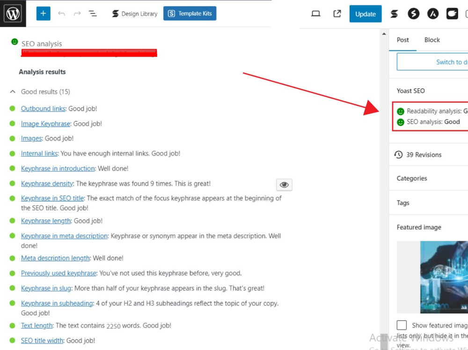Click the redo arrow icon
This screenshot has width=468, height=350.
click(x=77, y=14)
